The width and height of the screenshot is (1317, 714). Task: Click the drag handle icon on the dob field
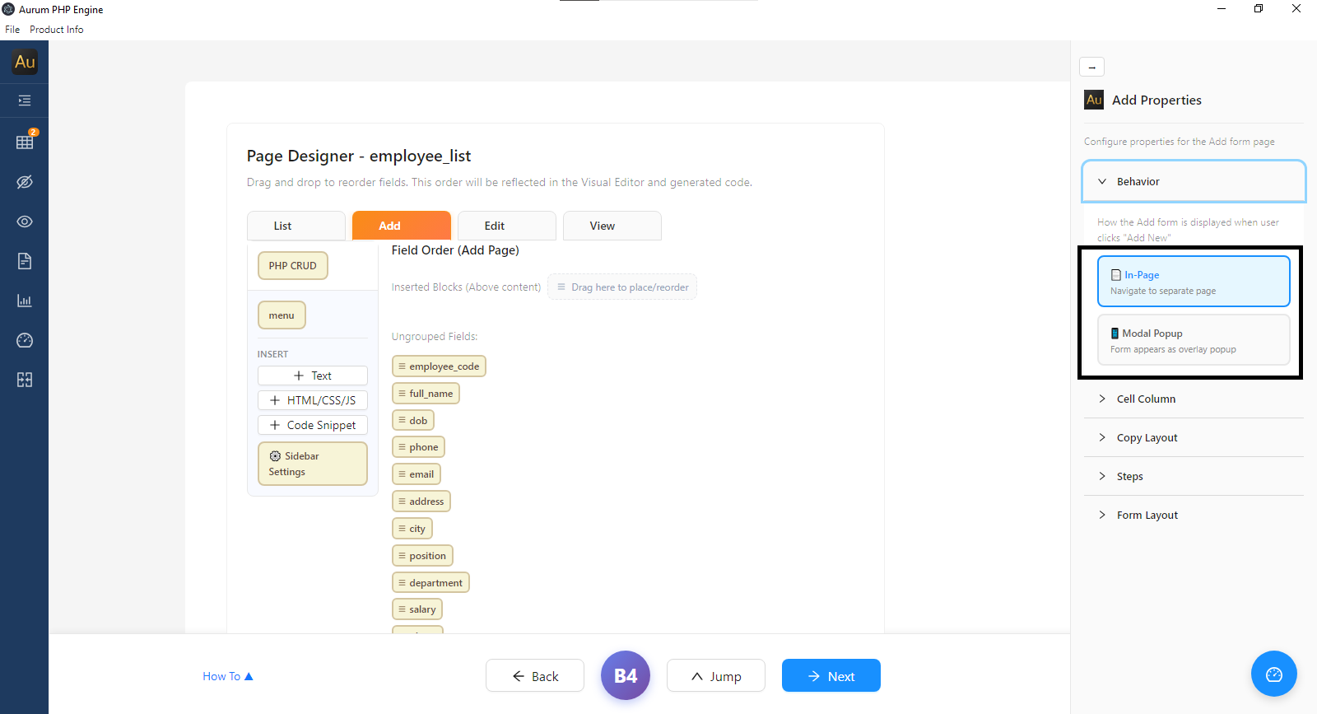402,420
